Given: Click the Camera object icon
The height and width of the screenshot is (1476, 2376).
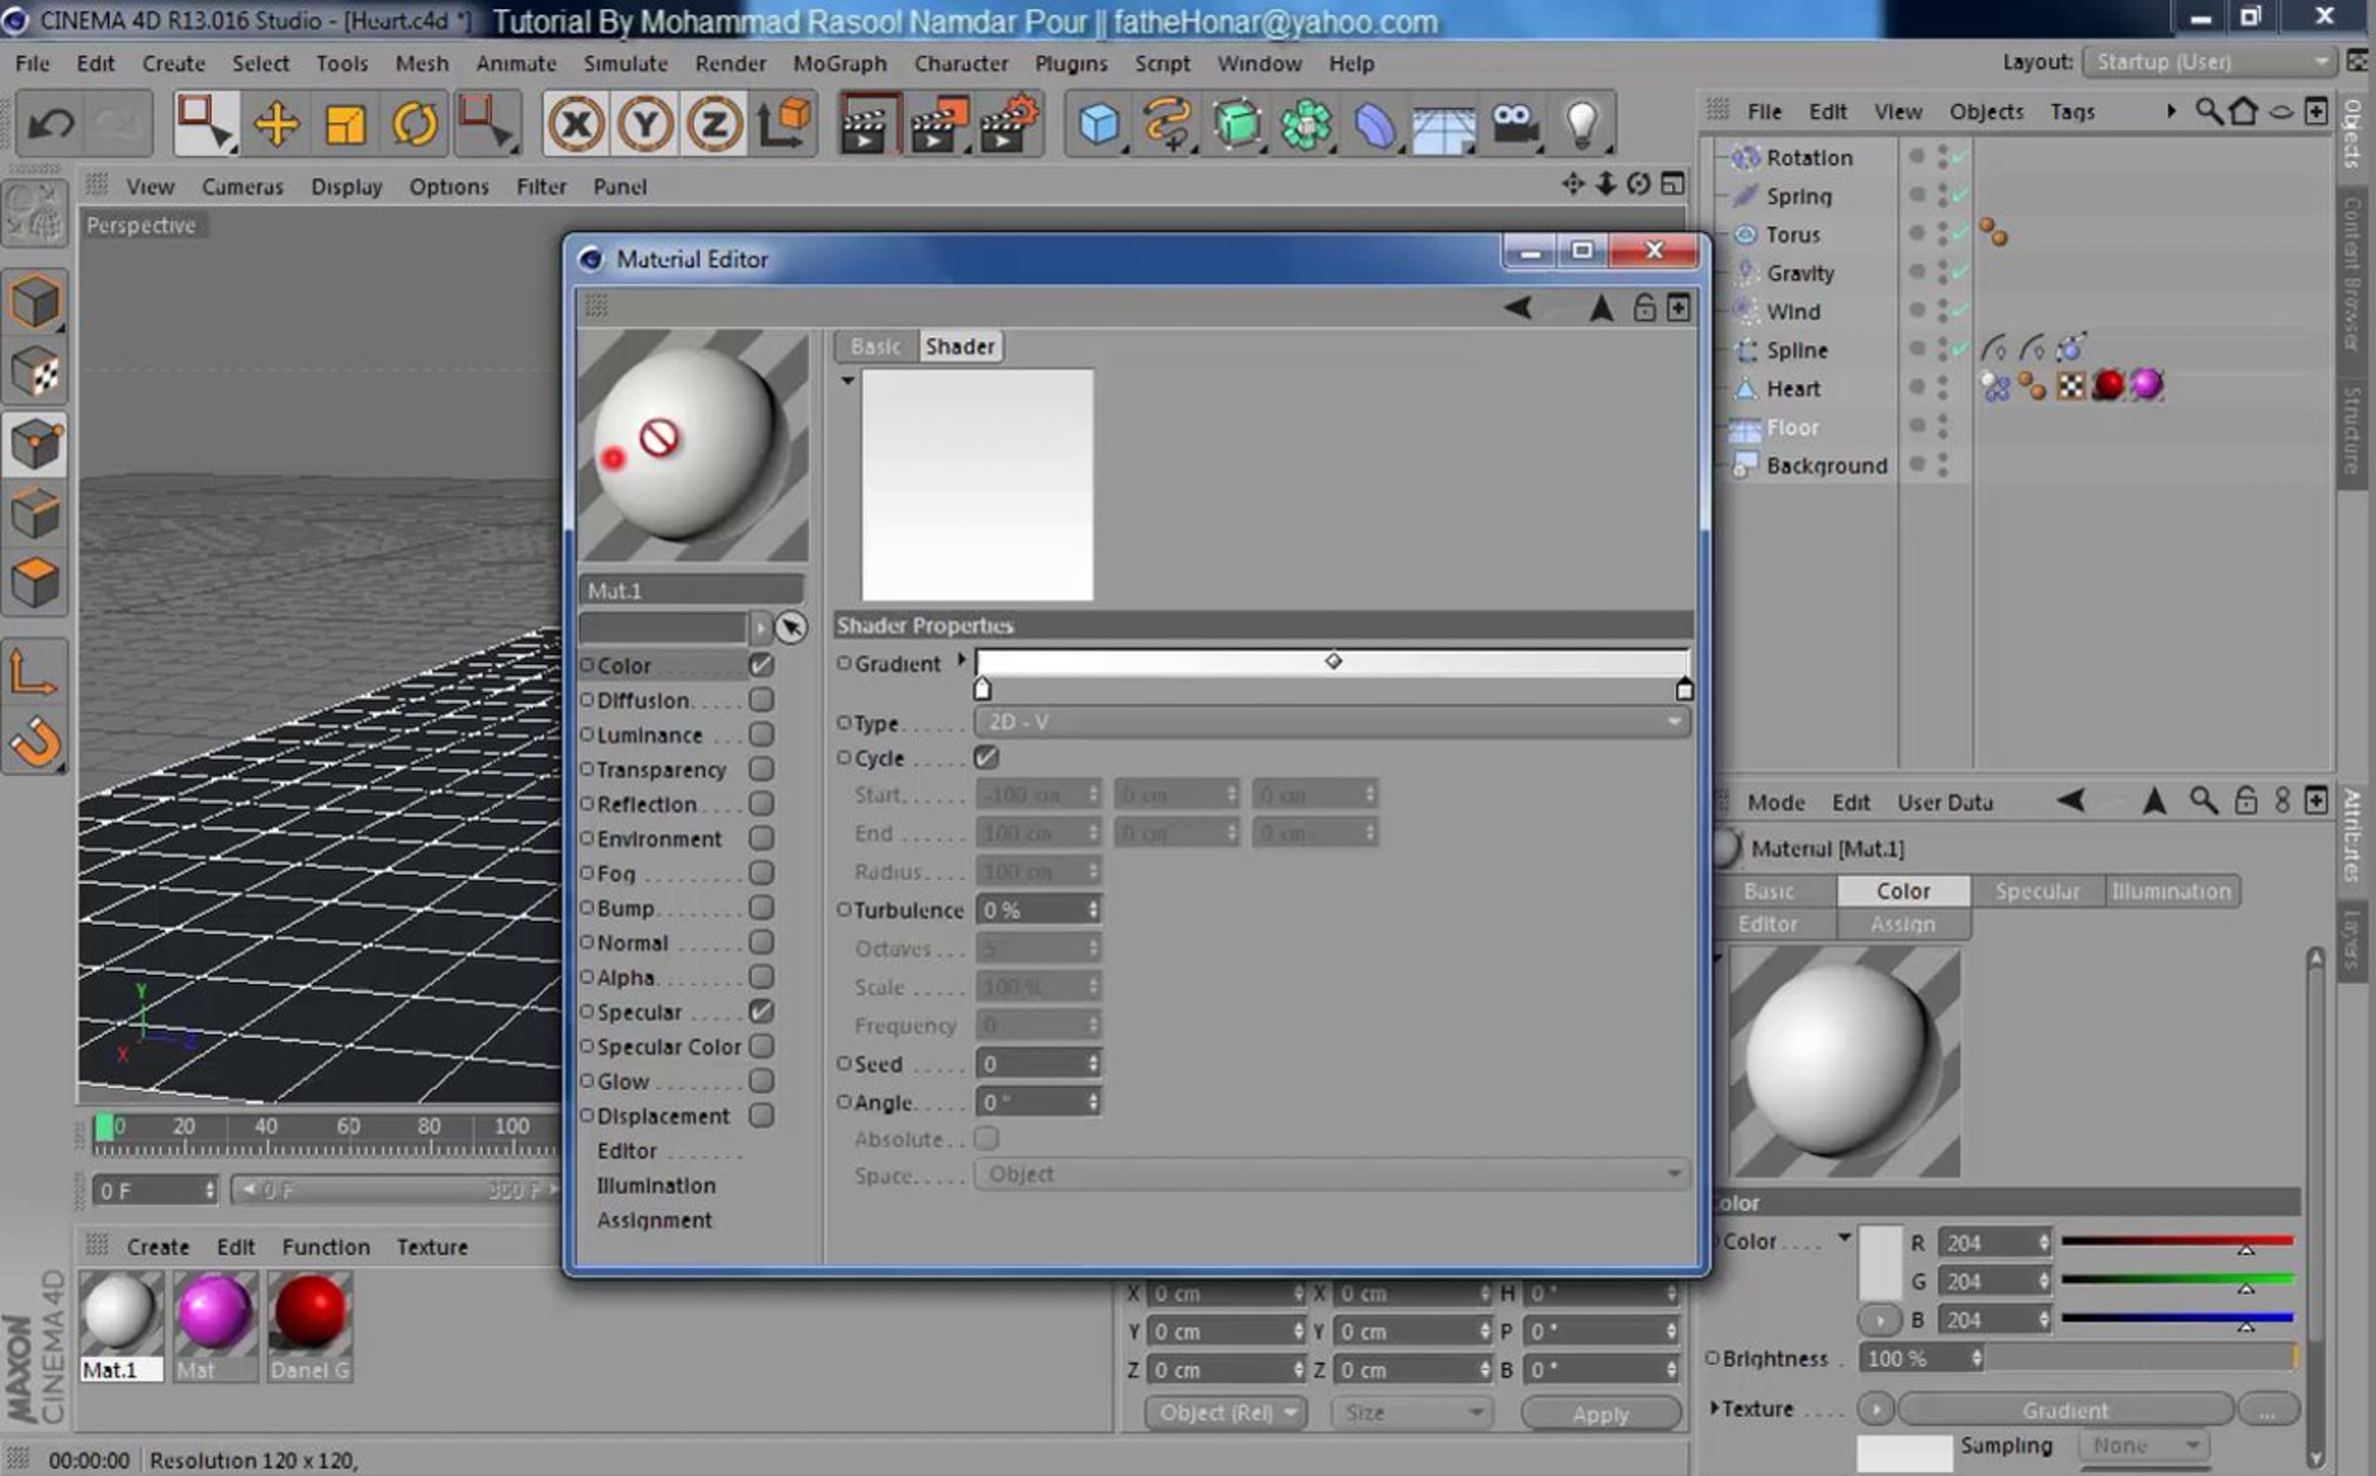Looking at the screenshot, I should (1513, 125).
